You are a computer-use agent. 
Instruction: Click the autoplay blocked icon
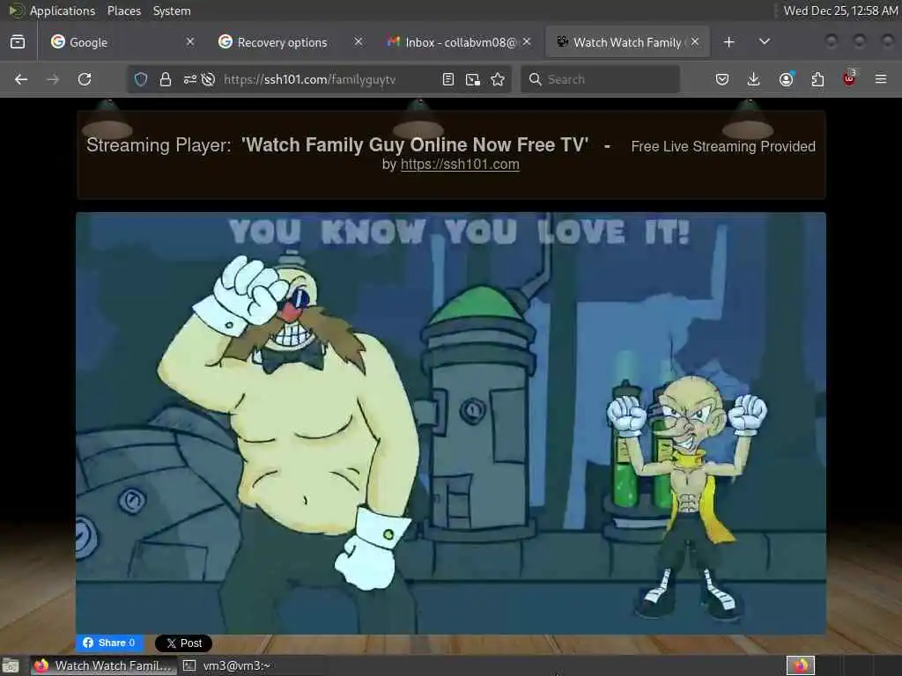[x=208, y=79]
